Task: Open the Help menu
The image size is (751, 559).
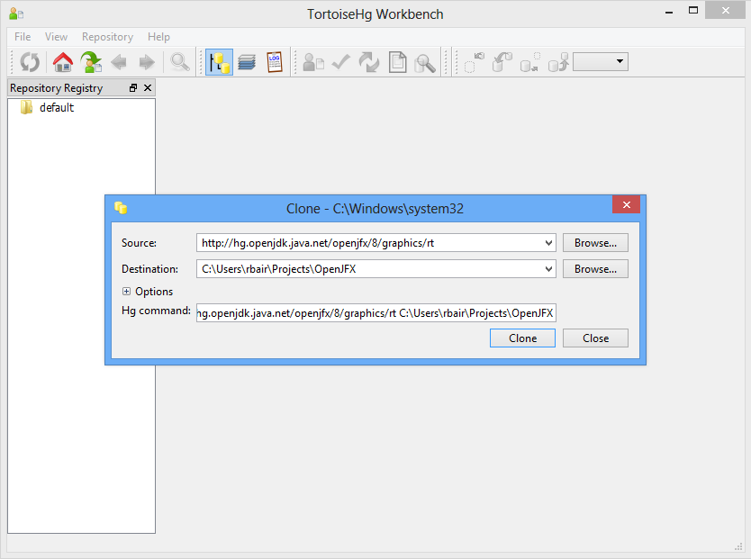Action: (158, 37)
